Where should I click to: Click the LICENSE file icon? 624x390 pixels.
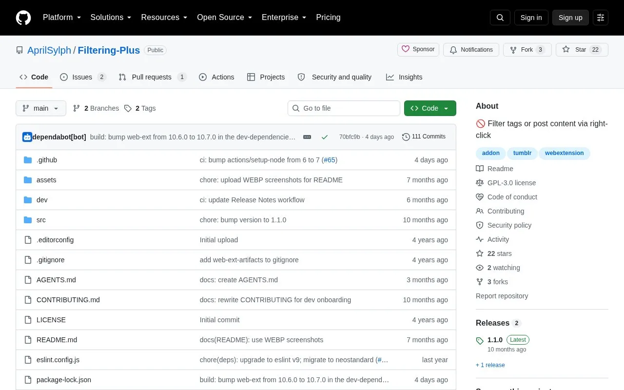pos(28,320)
